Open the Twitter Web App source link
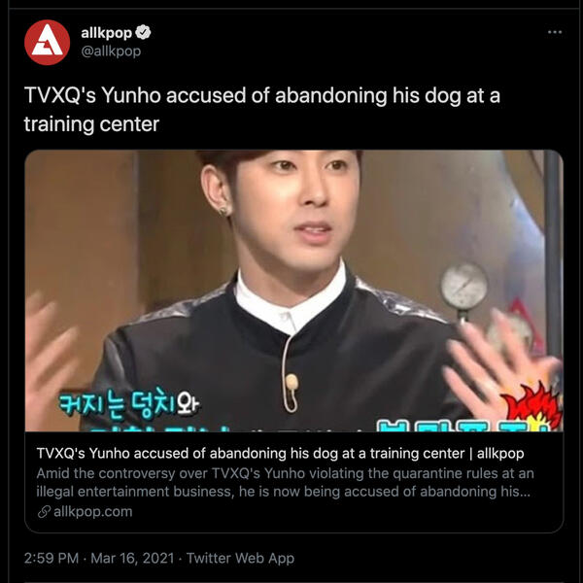Screen dimensions: 583x583 pyautogui.click(x=240, y=558)
